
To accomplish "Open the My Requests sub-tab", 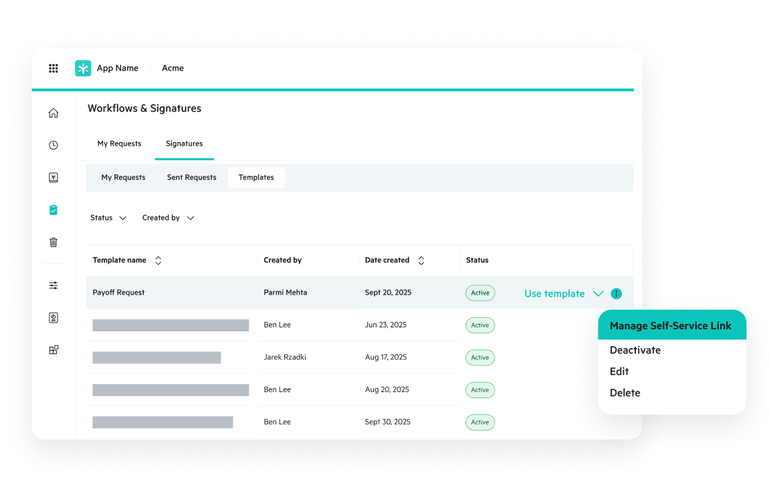I will (x=123, y=177).
